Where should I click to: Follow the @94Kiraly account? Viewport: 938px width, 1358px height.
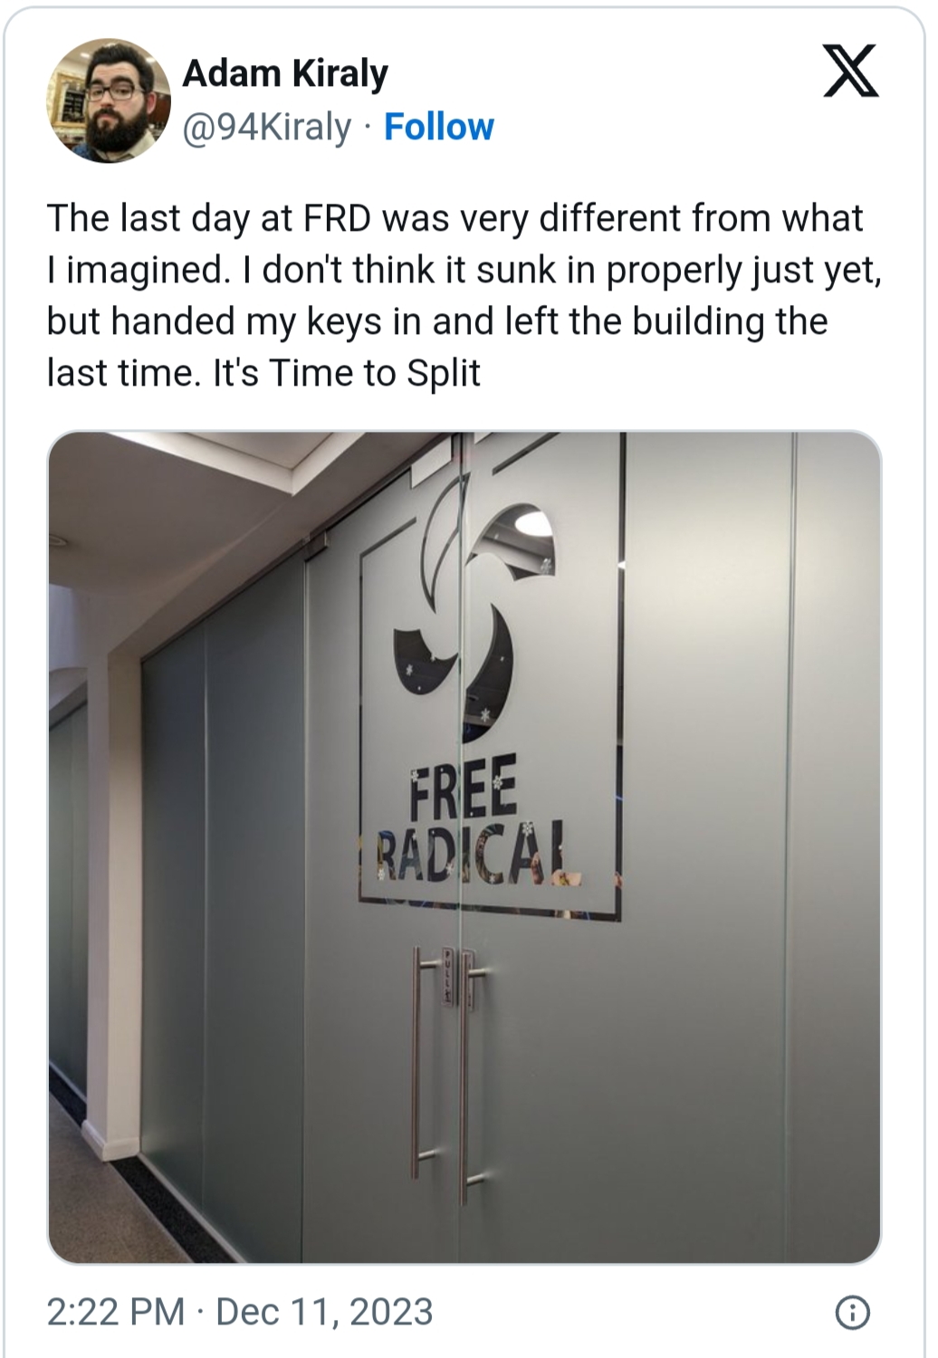(x=439, y=127)
